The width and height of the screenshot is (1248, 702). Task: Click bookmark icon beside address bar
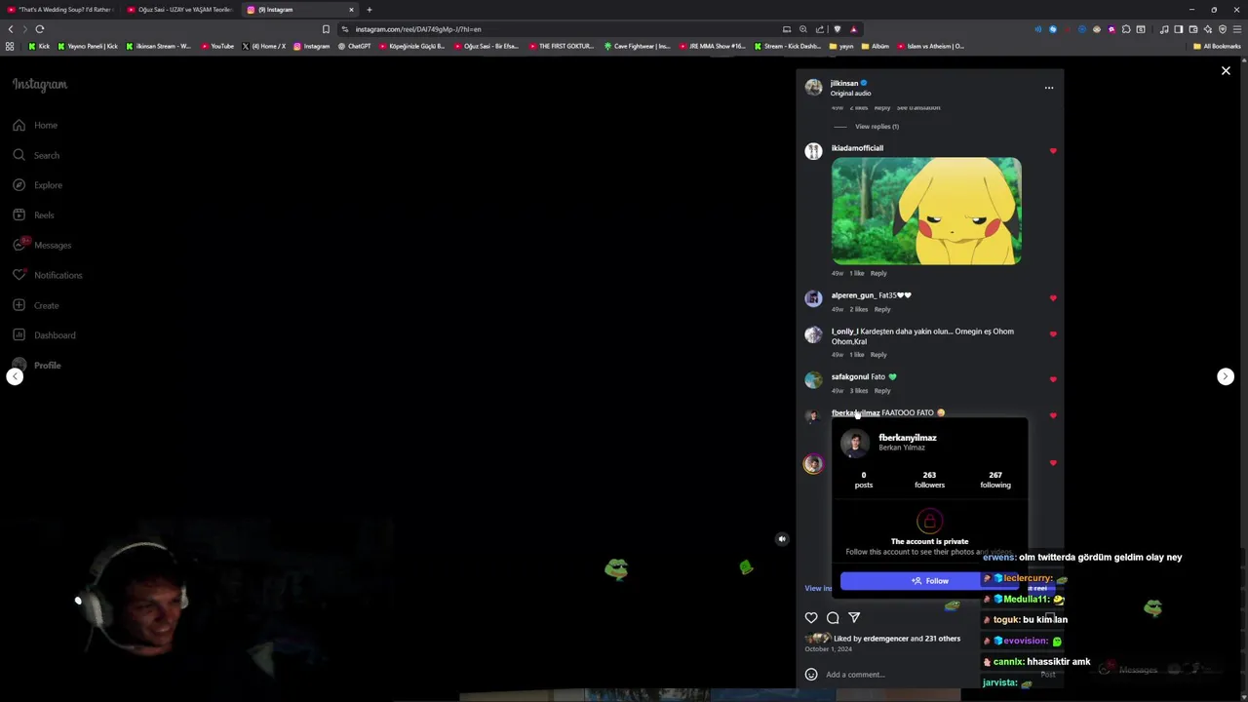click(x=326, y=29)
